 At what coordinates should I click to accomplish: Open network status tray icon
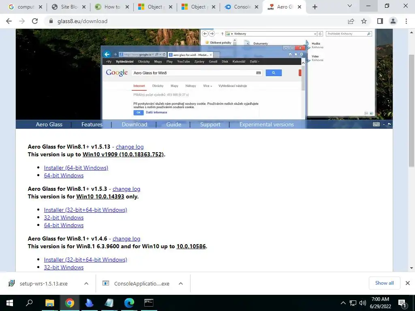coord(353,303)
